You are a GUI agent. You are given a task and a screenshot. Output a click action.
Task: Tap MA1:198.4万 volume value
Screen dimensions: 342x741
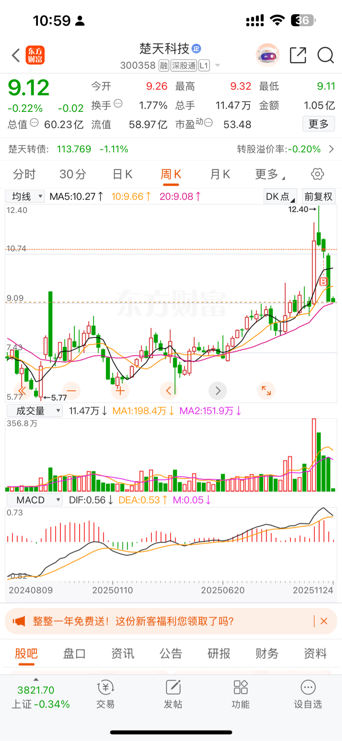[142, 411]
